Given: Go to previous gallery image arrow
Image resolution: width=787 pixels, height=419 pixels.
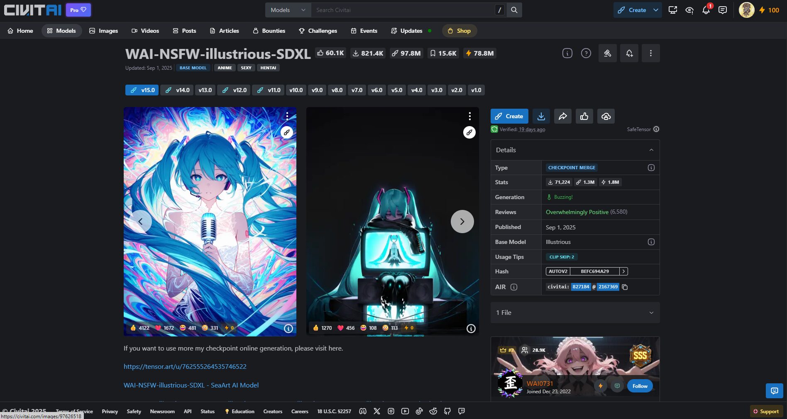Looking at the screenshot, I should 140,222.
